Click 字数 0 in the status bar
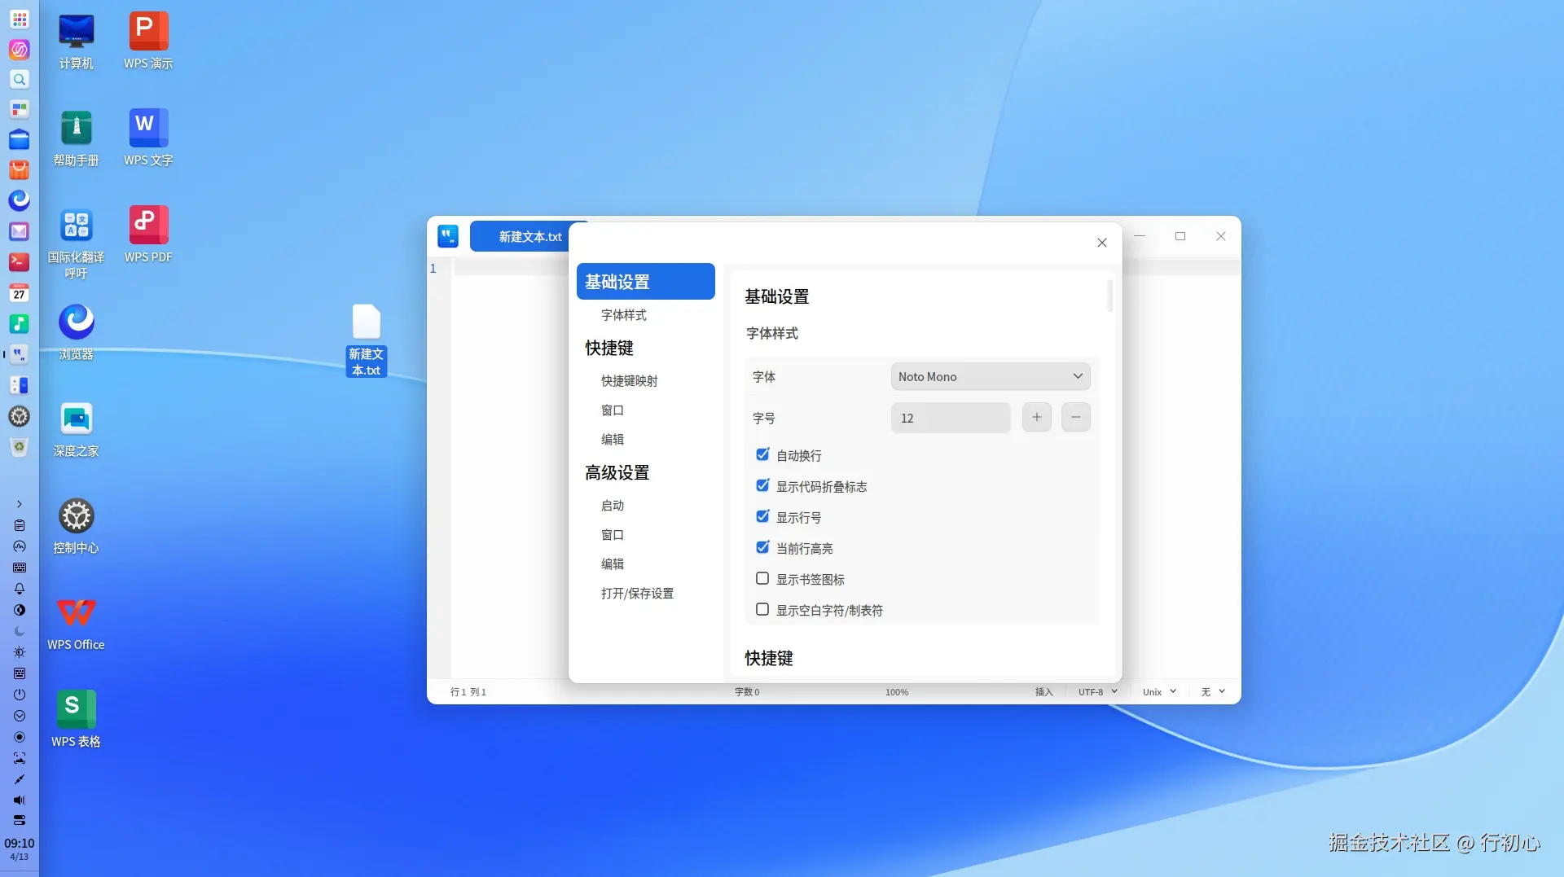Viewport: 1564px width, 877px height. pyautogui.click(x=747, y=692)
